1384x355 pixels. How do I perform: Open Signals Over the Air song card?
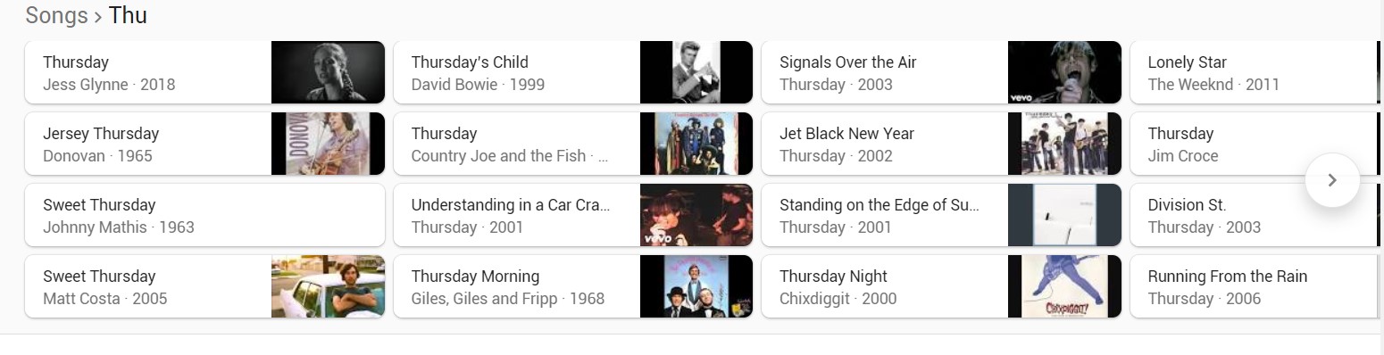point(941,73)
